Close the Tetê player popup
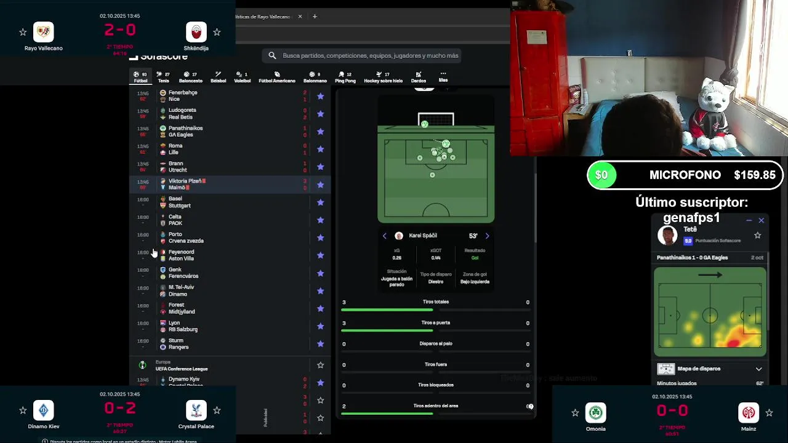The image size is (788, 443). coord(762,220)
